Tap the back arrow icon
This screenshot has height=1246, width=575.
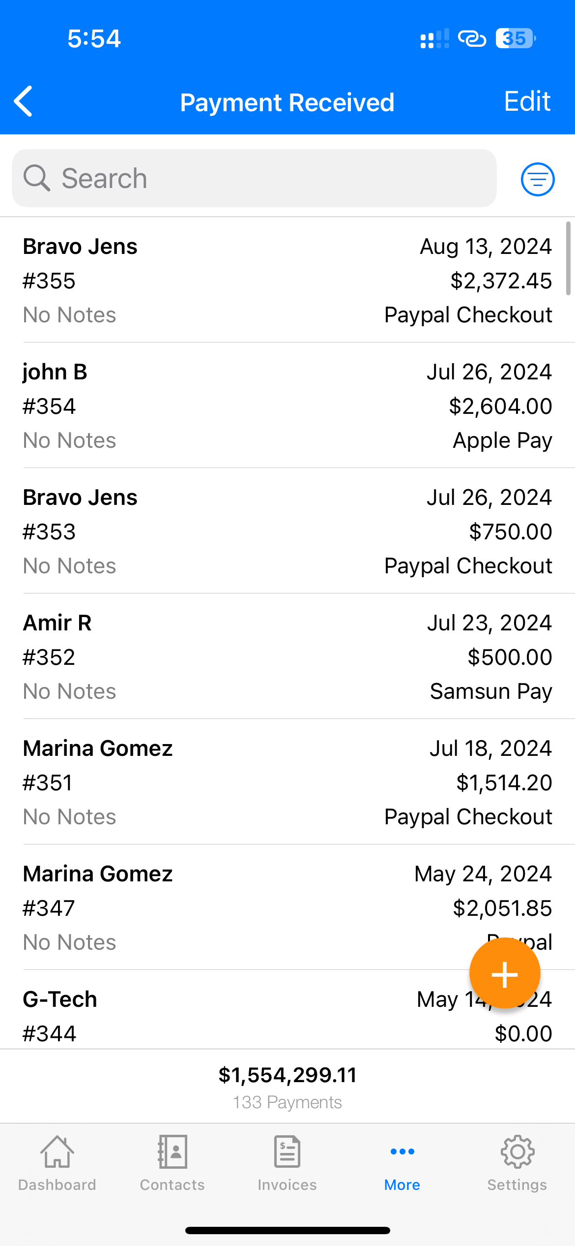click(24, 101)
